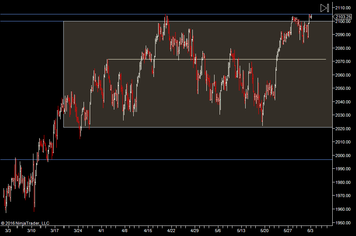Click the 3/3 date label on time axis
The width and height of the screenshot is (356, 236).
pyautogui.click(x=8, y=231)
